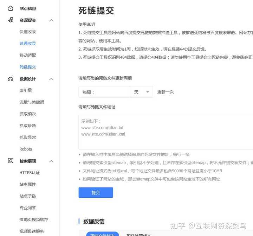
Task: Click the 数据反馈 section heading
Action: click(94, 221)
